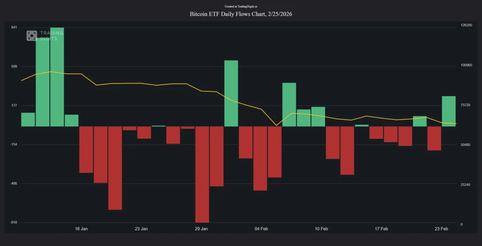Click the deepest red outflow bar above 29 Jan
Image resolution: width=482 pixels, height=246 pixels.
click(202, 174)
